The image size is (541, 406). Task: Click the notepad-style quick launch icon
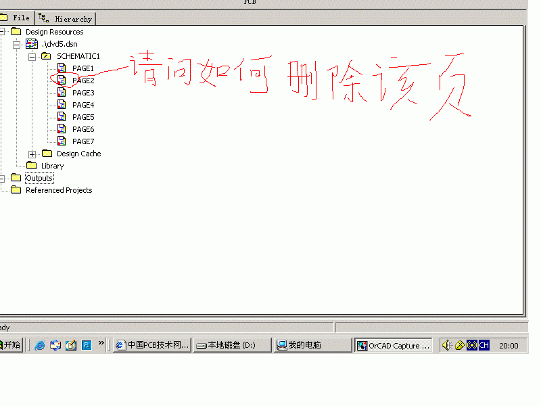(71, 345)
